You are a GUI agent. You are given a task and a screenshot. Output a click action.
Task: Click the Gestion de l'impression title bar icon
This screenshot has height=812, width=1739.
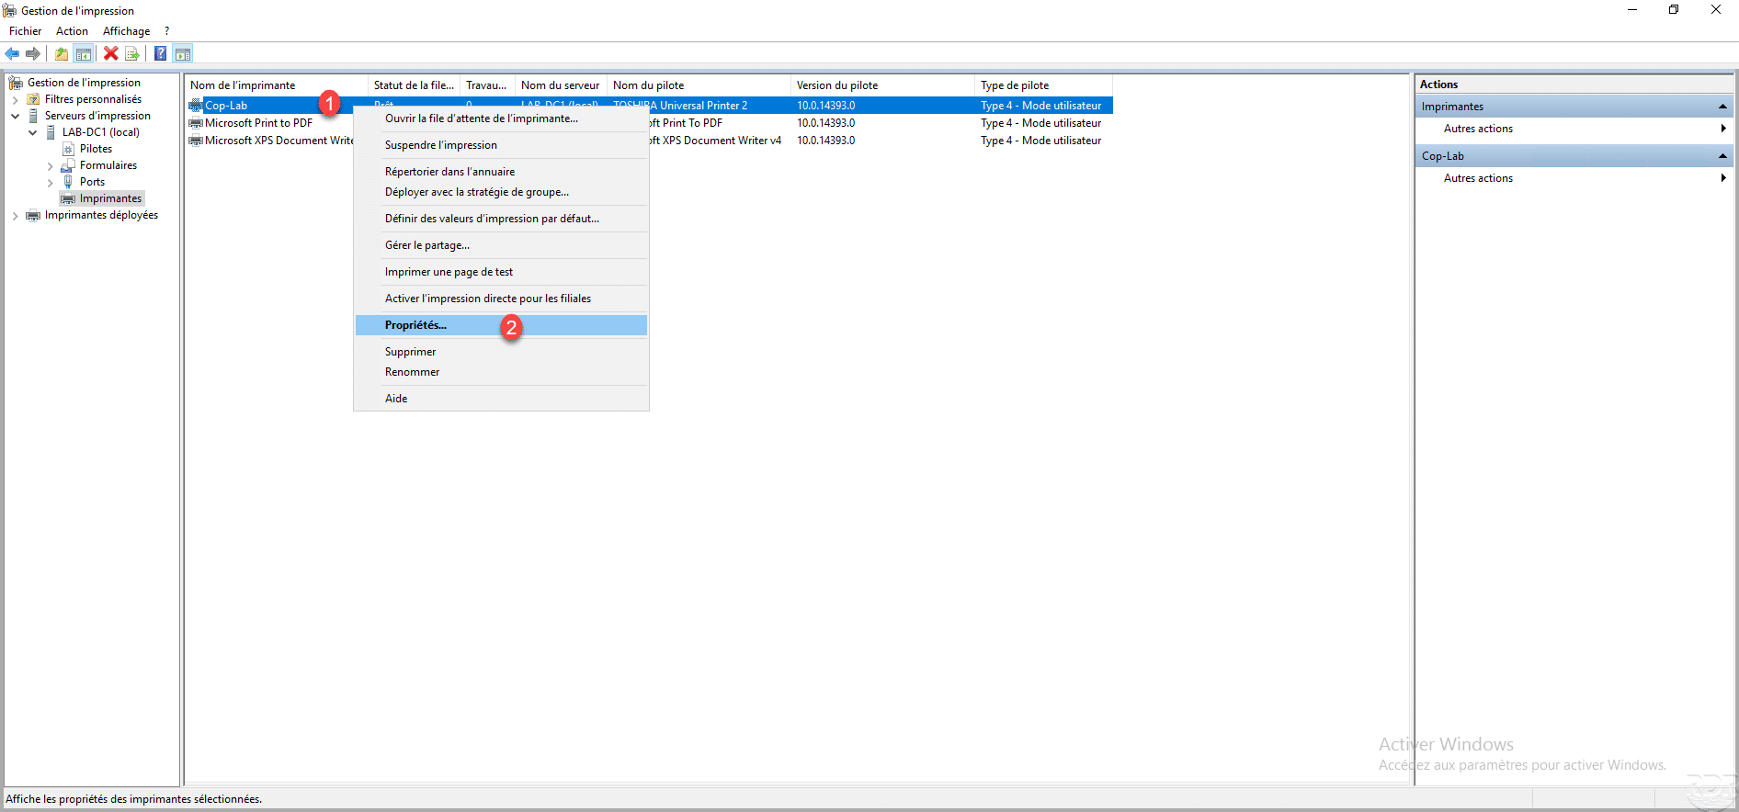pos(9,11)
